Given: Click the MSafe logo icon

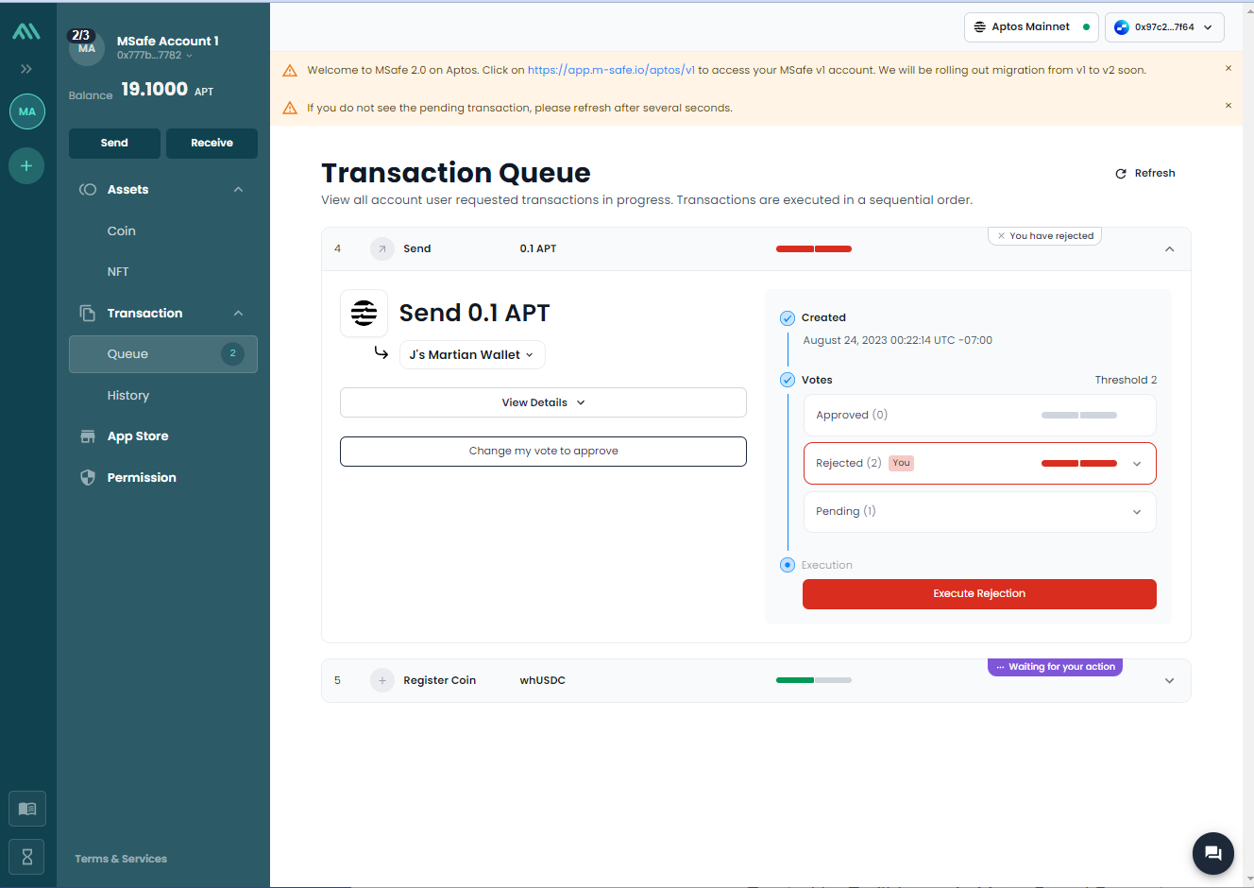Looking at the screenshot, I should pos(26,31).
